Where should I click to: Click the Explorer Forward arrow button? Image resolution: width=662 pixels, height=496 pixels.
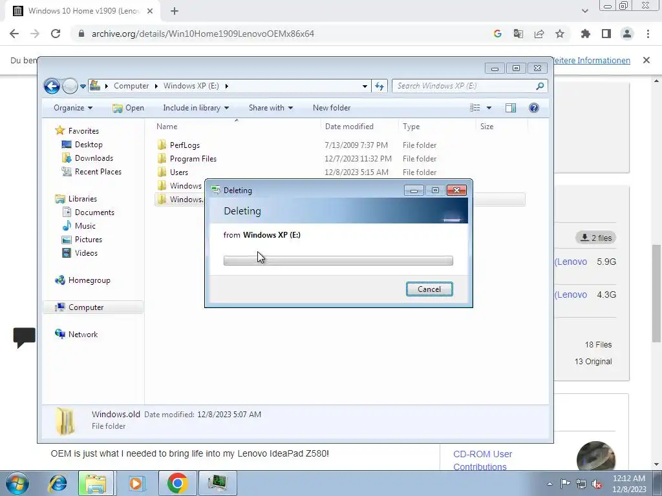[x=70, y=86]
